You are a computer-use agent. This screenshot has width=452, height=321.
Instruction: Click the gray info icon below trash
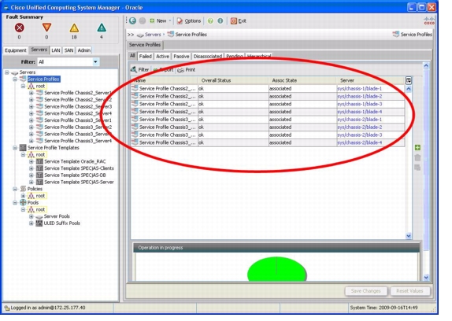point(417,168)
